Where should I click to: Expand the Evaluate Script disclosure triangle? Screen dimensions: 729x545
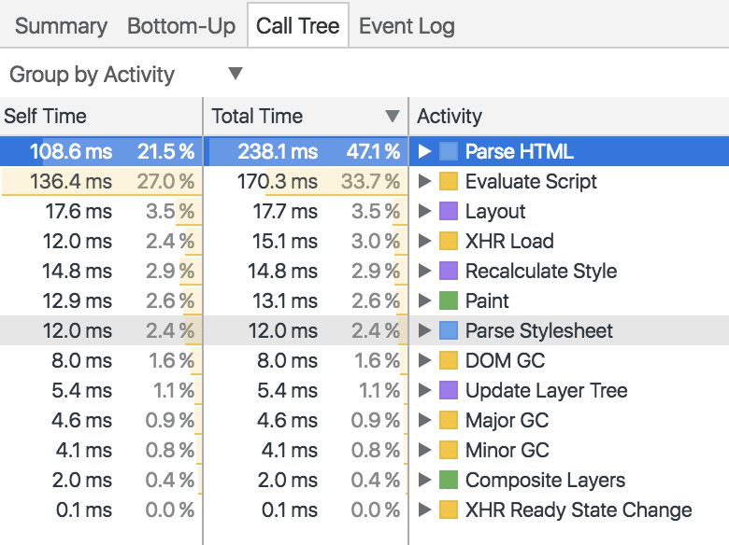pos(425,181)
